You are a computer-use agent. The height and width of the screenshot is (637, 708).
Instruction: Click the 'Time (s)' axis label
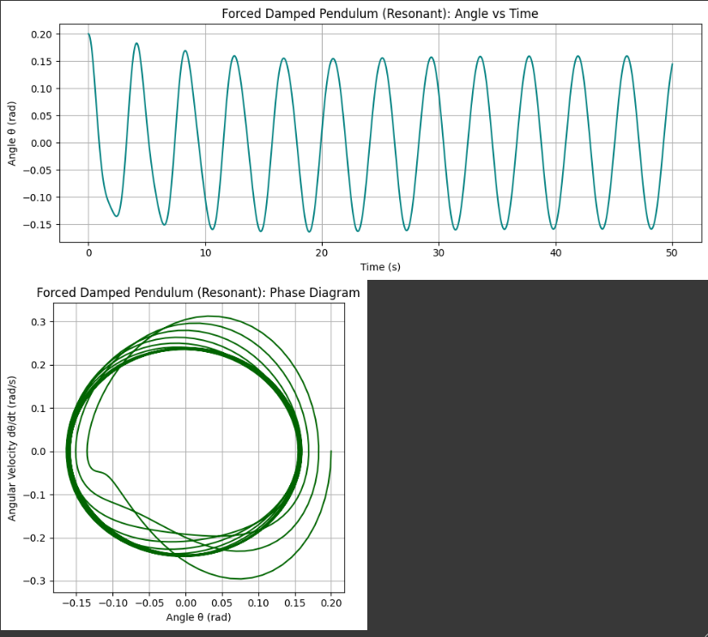pyautogui.click(x=380, y=267)
